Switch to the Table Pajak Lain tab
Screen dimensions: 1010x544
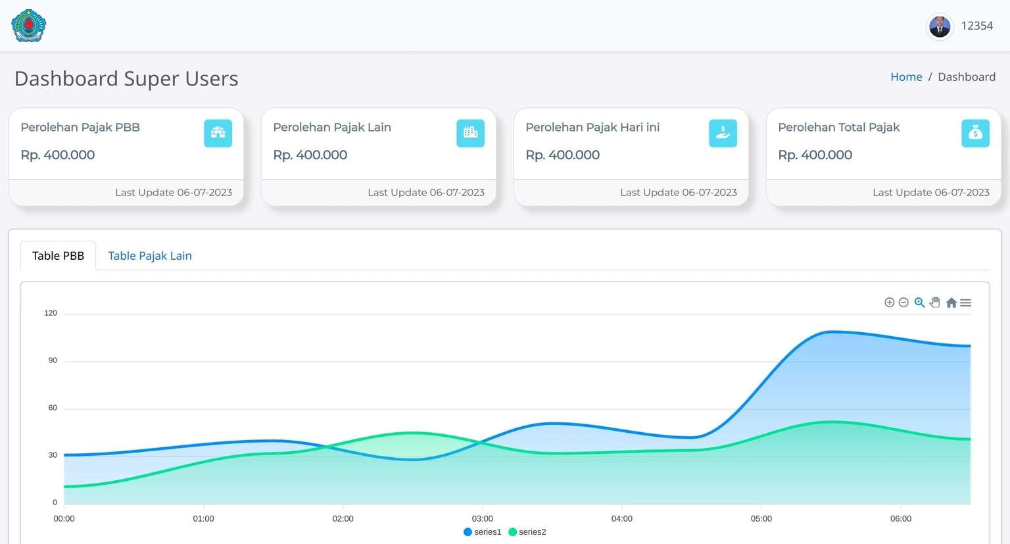click(x=150, y=256)
